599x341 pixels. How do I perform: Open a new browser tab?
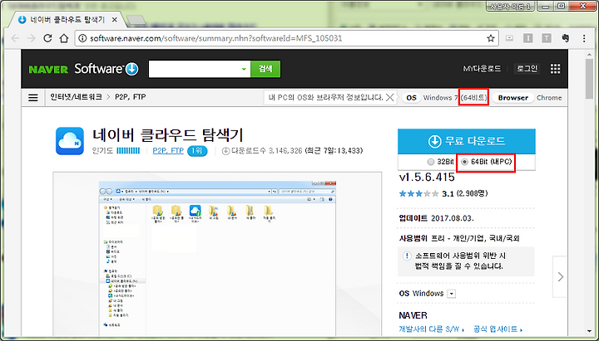pos(136,20)
